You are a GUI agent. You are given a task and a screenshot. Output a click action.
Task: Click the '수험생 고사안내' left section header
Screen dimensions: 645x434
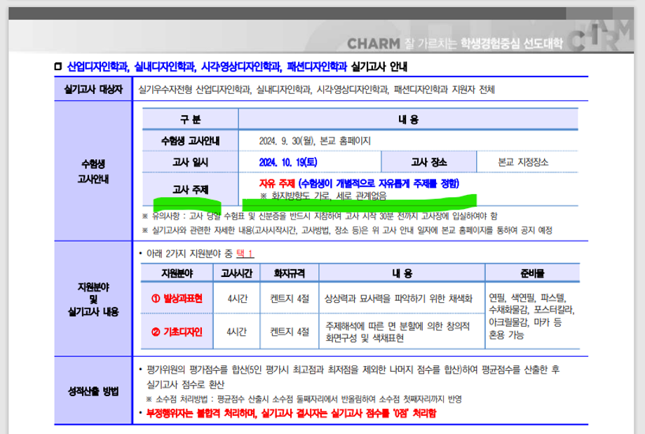coord(93,170)
